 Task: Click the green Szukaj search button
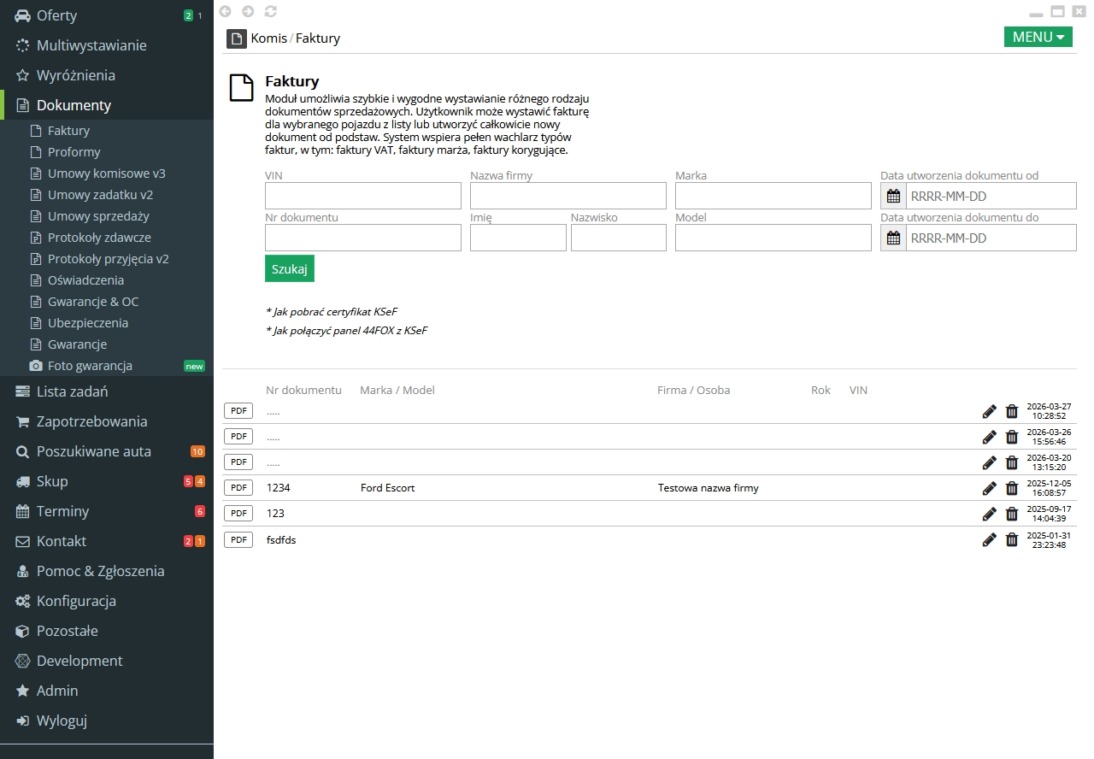[290, 268]
